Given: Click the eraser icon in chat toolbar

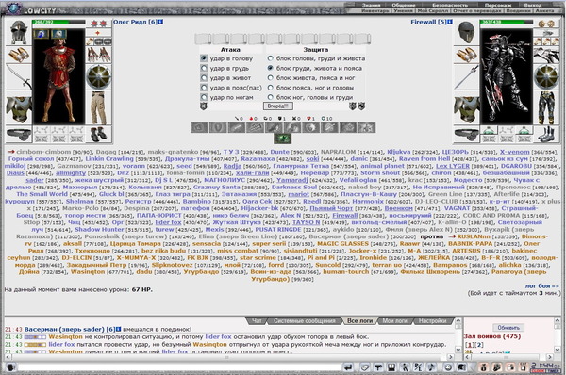Looking at the screenshot, I should (365, 367).
